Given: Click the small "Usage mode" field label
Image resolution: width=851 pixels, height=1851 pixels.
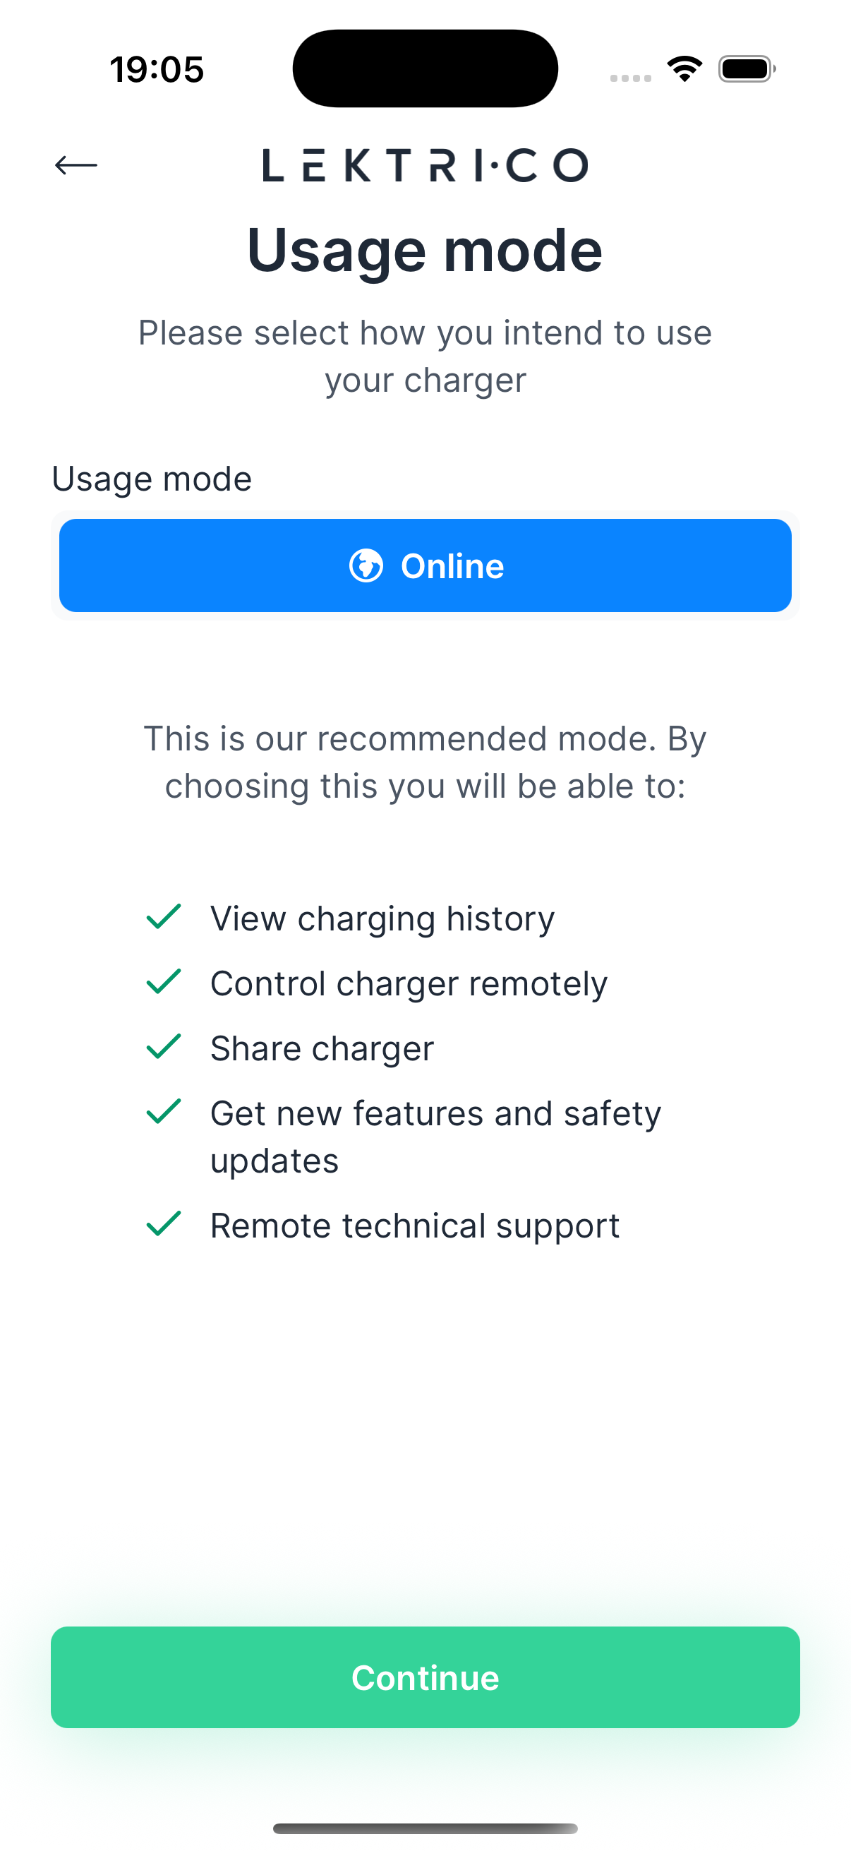Looking at the screenshot, I should point(152,479).
